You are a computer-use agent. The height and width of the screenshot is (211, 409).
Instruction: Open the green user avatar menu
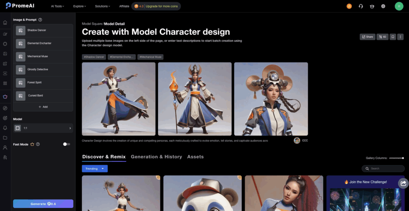click(399, 6)
